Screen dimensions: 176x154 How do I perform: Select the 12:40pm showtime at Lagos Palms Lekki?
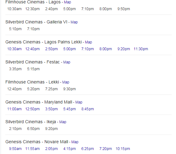click(32, 49)
